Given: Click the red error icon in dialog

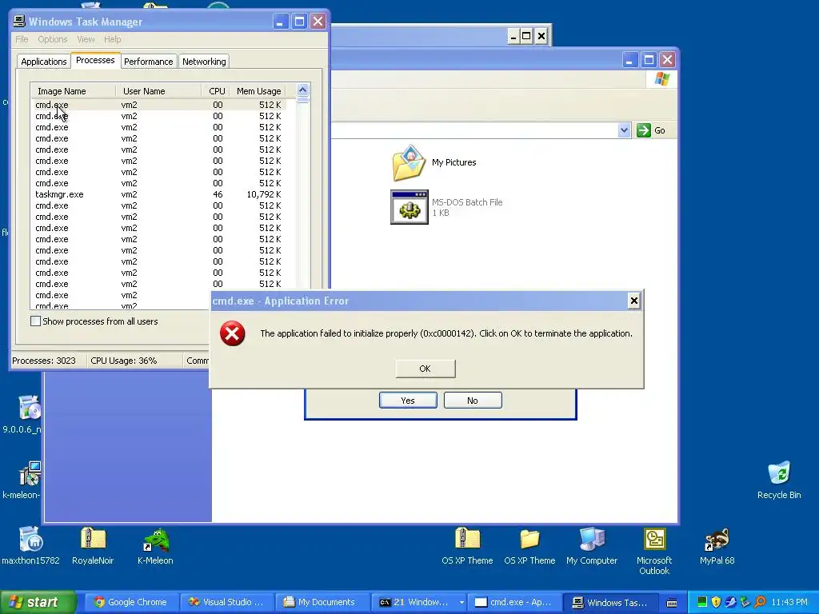Looking at the screenshot, I should [233, 333].
